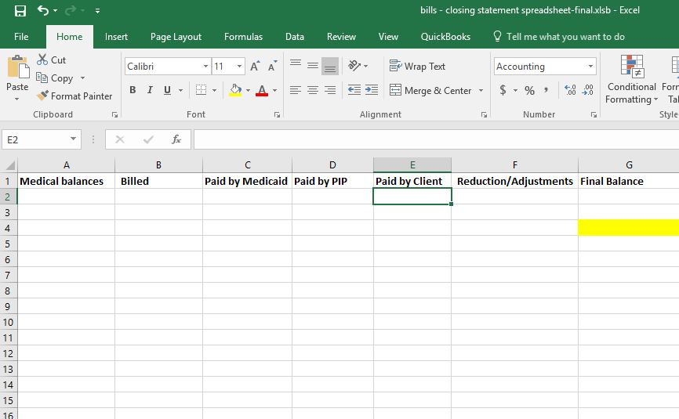Increase decimal places
Image resolution: width=679 pixels, height=419 pixels.
[x=570, y=90]
